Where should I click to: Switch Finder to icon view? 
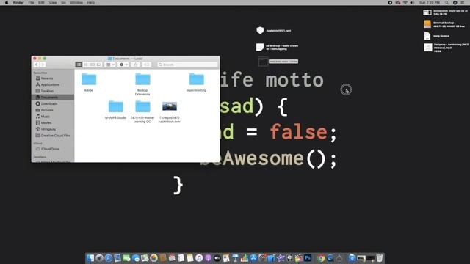[79, 65]
